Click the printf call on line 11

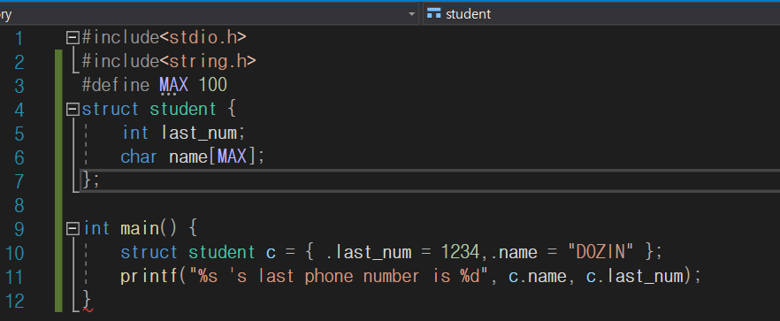(149, 276)
